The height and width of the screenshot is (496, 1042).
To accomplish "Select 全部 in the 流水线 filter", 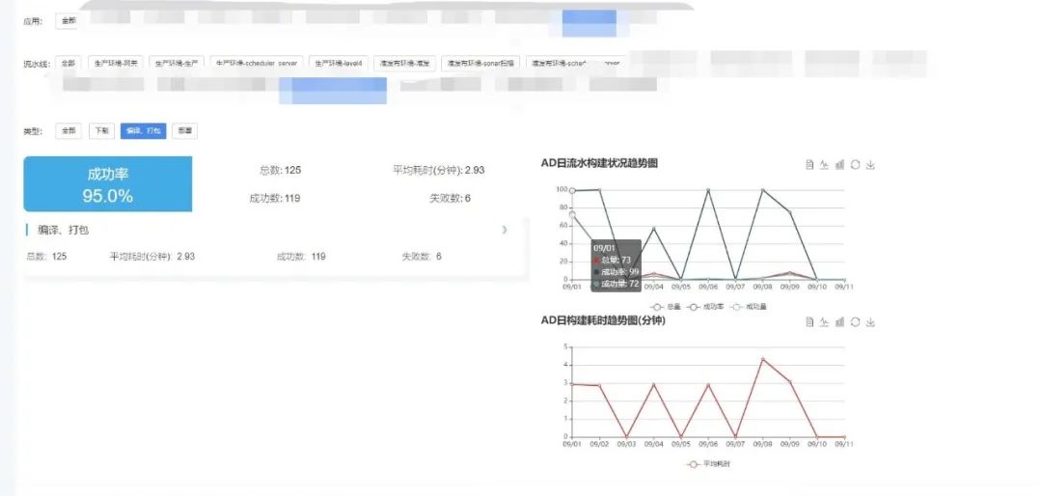I will (68, 63).
